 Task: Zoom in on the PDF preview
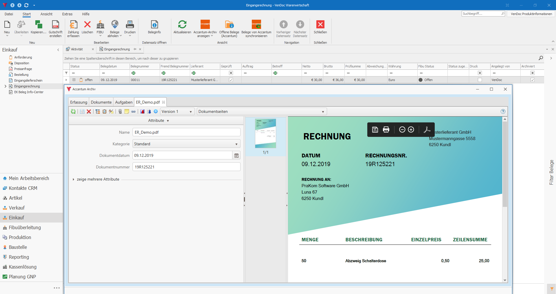click(411, 130)
